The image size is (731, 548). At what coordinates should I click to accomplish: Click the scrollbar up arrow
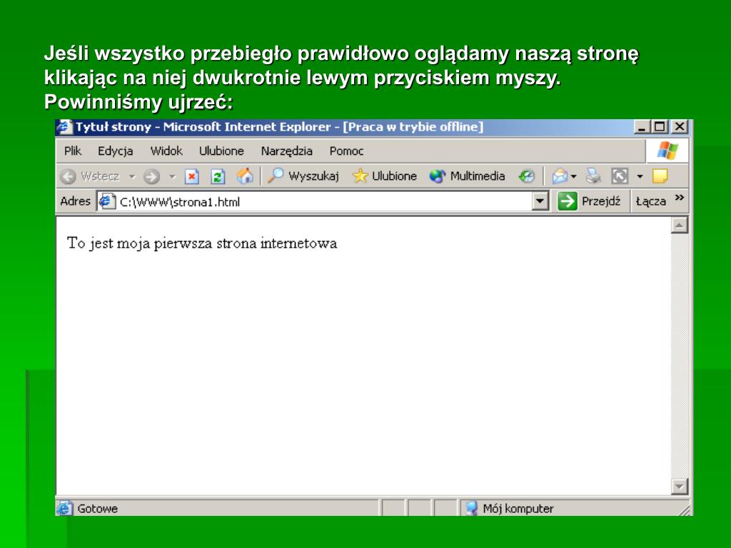tap(680, 225)
